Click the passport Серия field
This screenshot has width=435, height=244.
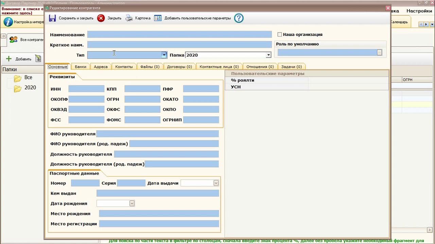pyautogui.click(x=131, y=183)
